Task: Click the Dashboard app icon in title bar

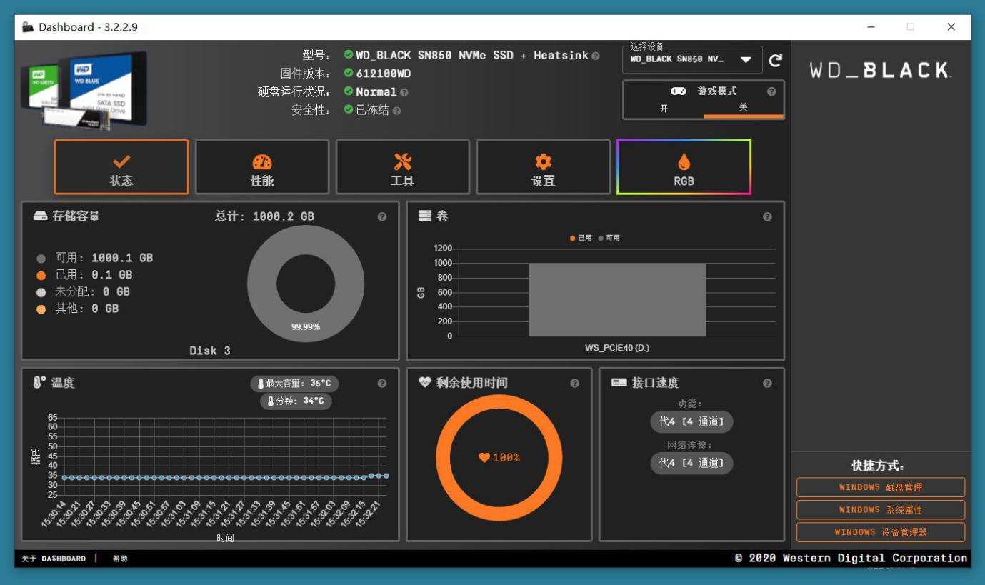Action: (28, 27)
